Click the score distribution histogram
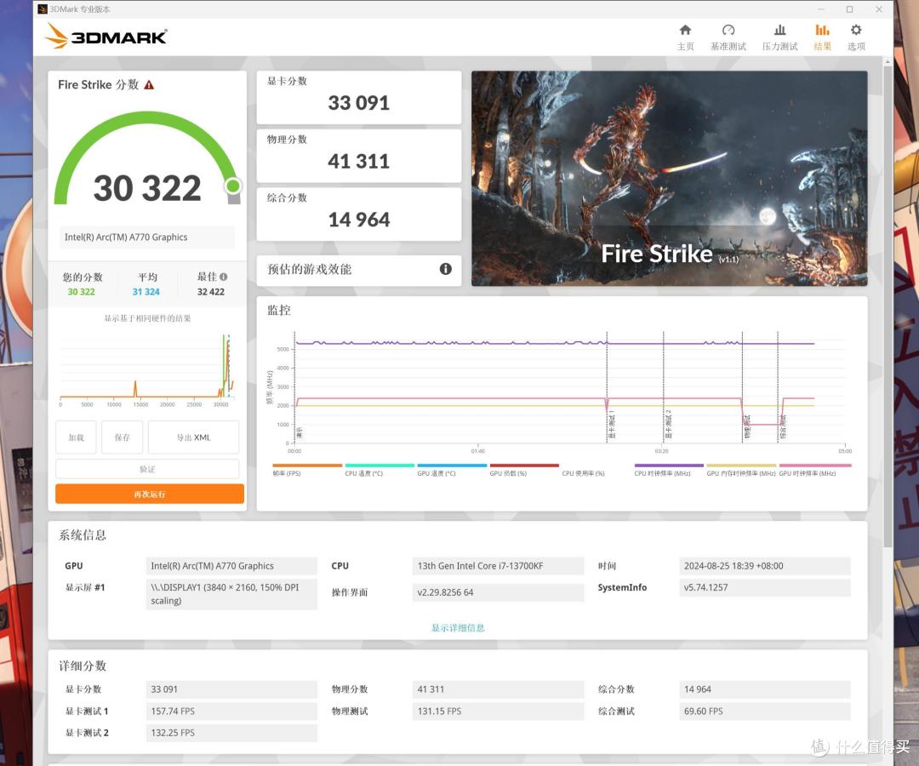The image size is (919, 766). point(147,370)
